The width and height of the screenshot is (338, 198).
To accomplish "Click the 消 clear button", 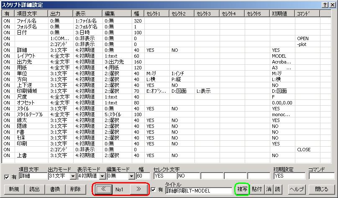I will 269,189.
